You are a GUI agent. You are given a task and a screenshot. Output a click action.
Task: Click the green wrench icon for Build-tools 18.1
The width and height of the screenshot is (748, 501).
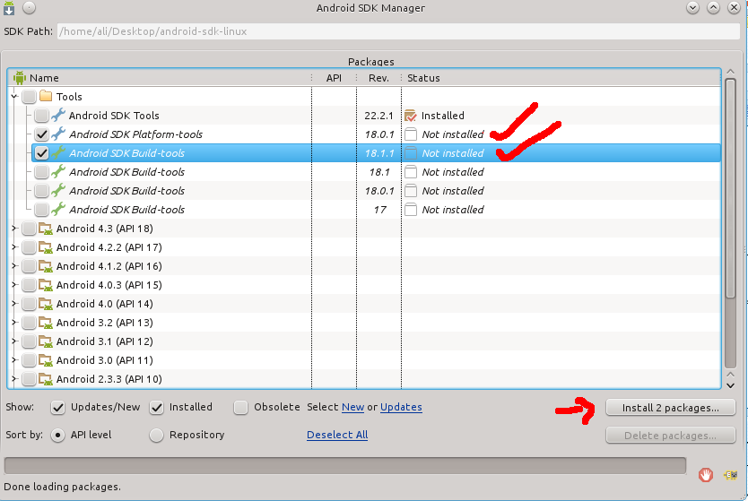click(58, 171)
